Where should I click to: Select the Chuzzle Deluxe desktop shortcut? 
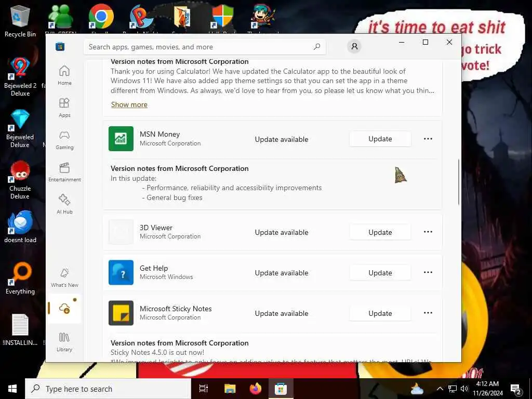point(20,180)
